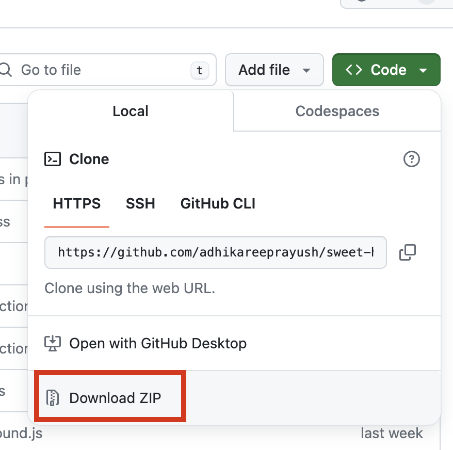Copy the clone URL with the copy icon
The height and width of the screenshot is (450, 453).
click(x=408, y=252)
